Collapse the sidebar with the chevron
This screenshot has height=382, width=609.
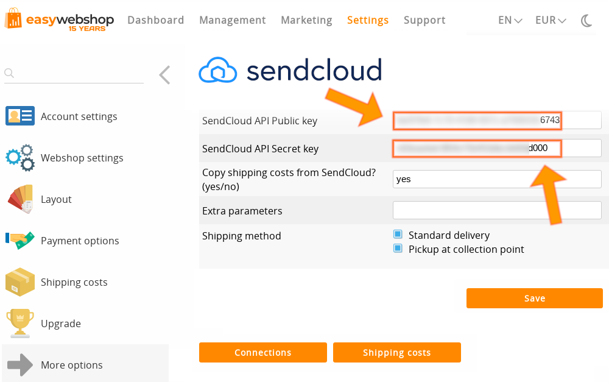pyautogui.click(x=164, y=75)
